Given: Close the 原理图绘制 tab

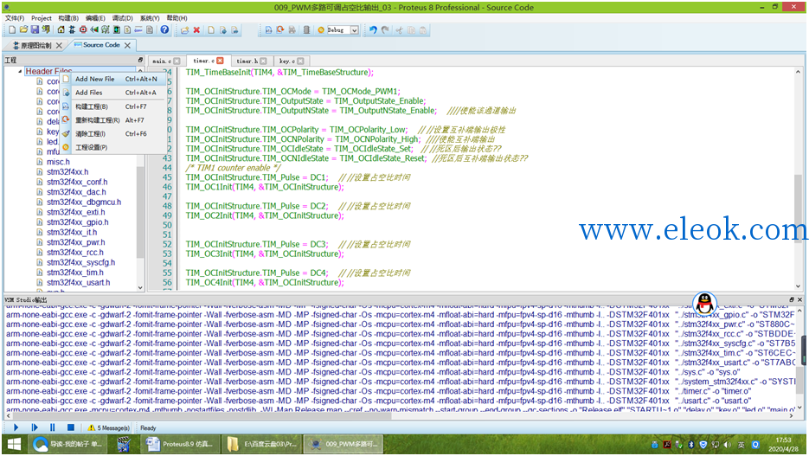Looking at the screenshot, I should point(59,45).
